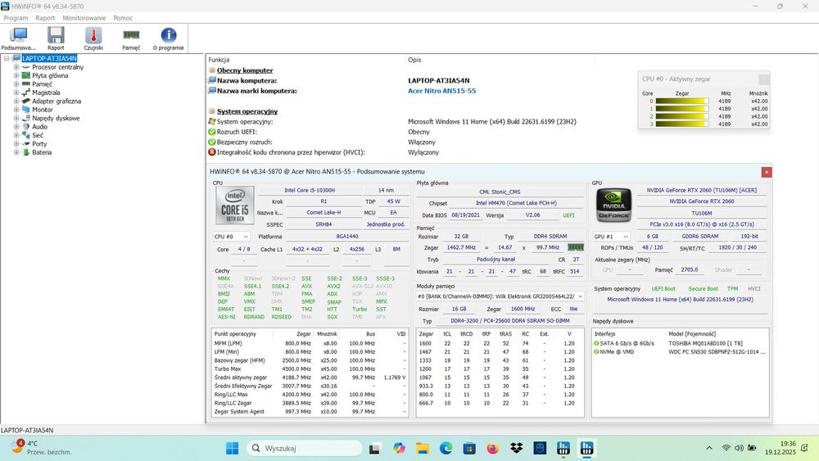Click the Comet Lake-H codename field
This screenshot has height=461, width=819.
pyautogui.click(x=324, y=213)
